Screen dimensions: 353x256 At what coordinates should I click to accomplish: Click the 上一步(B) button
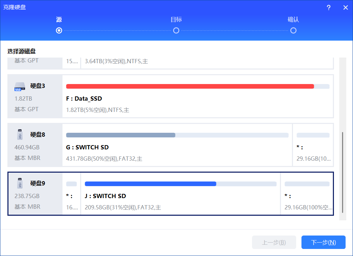(274, 242)
